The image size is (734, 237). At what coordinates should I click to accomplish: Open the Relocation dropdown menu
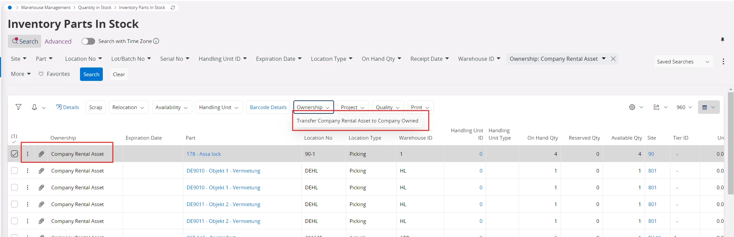tap(129, 107)
